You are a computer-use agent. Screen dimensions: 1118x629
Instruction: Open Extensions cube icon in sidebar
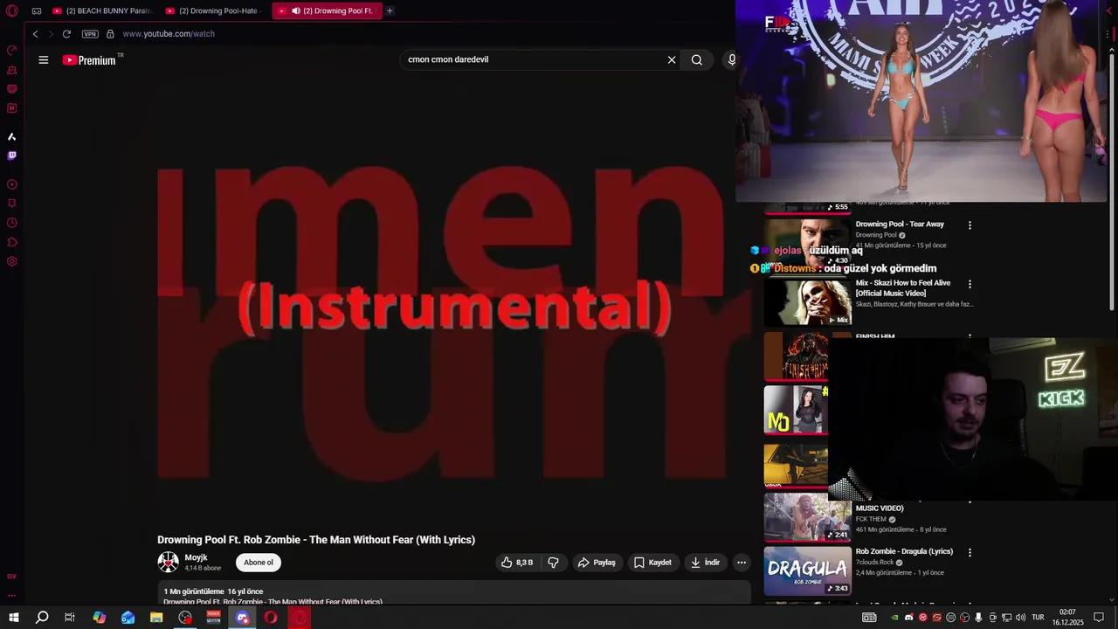pyautogui.click(x=12, y=242)
